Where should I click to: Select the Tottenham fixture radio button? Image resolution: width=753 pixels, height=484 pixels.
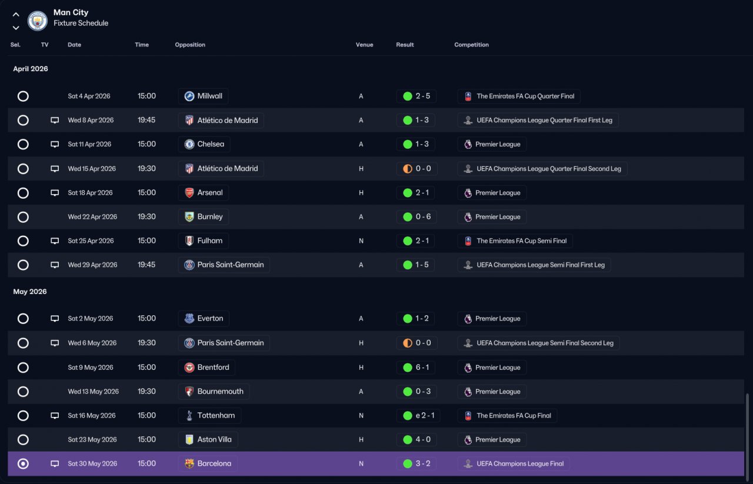23,416
